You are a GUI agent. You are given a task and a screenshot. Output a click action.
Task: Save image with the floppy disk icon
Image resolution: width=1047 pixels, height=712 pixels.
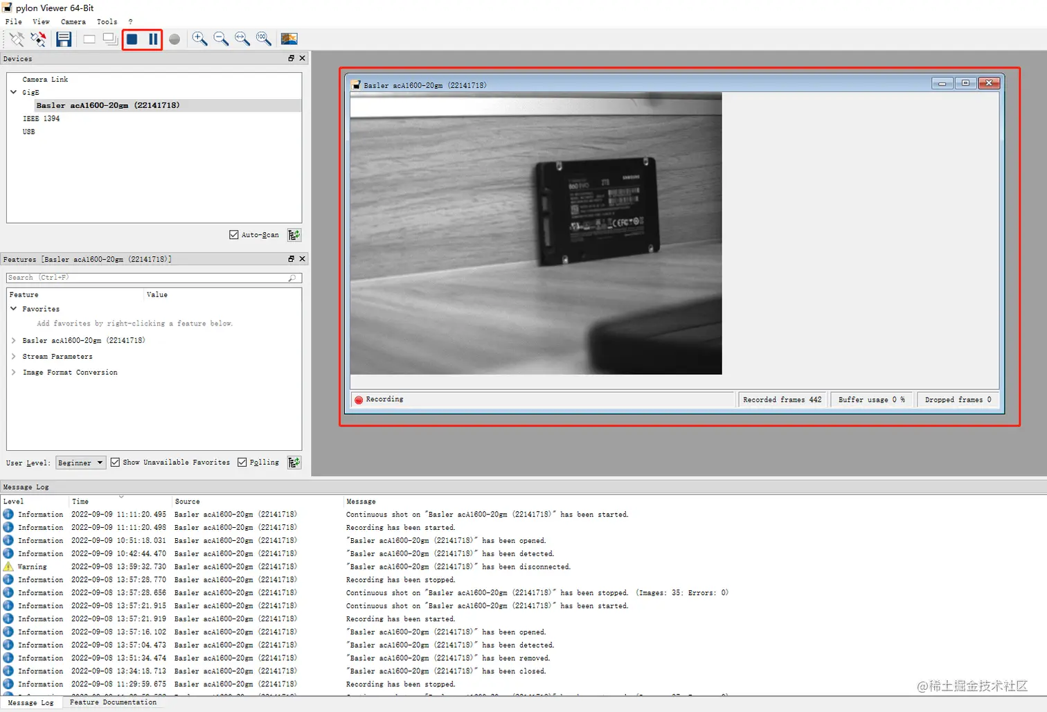pyautogui.click(x=64, y=39)
